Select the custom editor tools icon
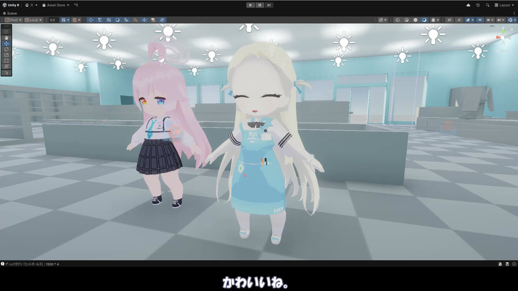This screenshot has height=291, width=518. (x=6, y=72)
